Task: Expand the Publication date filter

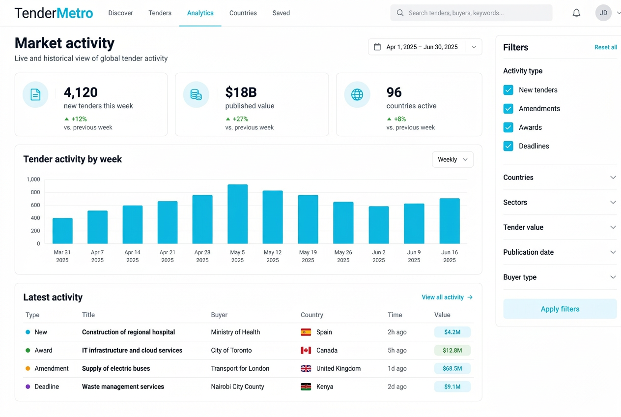Action: [560, 252]
